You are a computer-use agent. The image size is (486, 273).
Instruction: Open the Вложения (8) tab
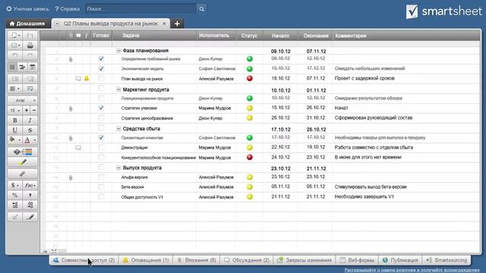click(x=197, y=260)
